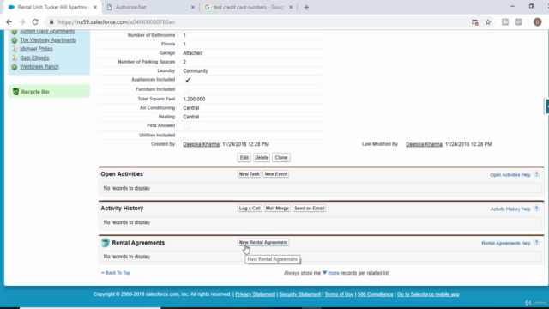Viewport: 549px width, 309px height.
Task: Open Deepika Khanna link in Last Modified By
Action: pos(424,144)
